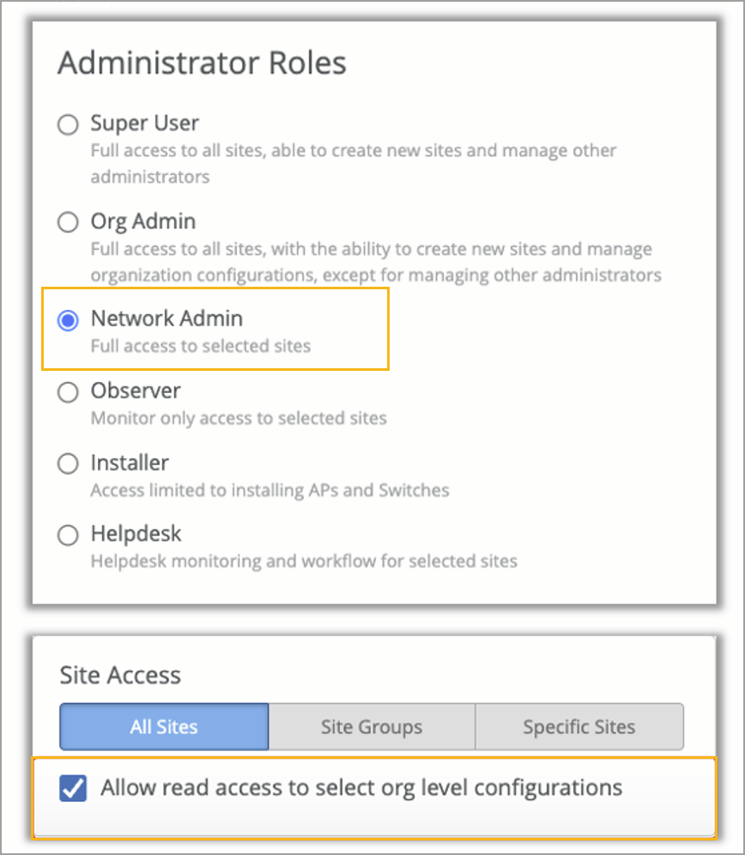Screen dimensions: 745x855
Task: Click the "Helpdesk" label text
Action: click(136, 534)
